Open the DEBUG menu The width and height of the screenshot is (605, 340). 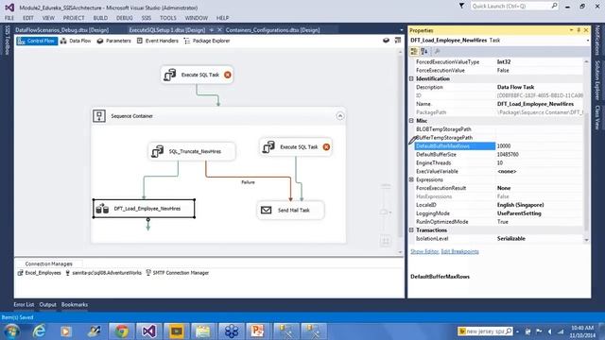click(x=124, y=18)
